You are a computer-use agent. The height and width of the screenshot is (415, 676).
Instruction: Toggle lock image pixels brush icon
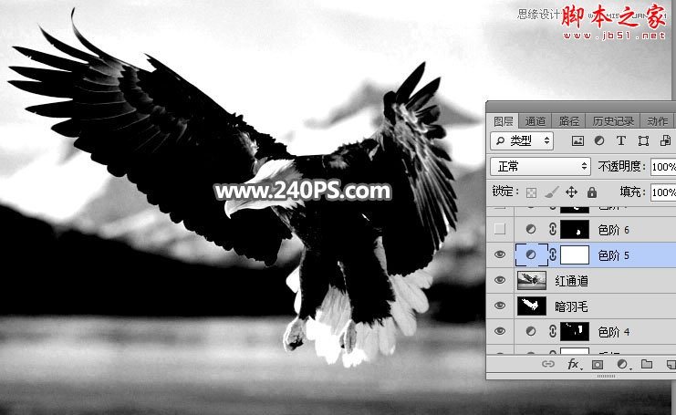(551, 192)
